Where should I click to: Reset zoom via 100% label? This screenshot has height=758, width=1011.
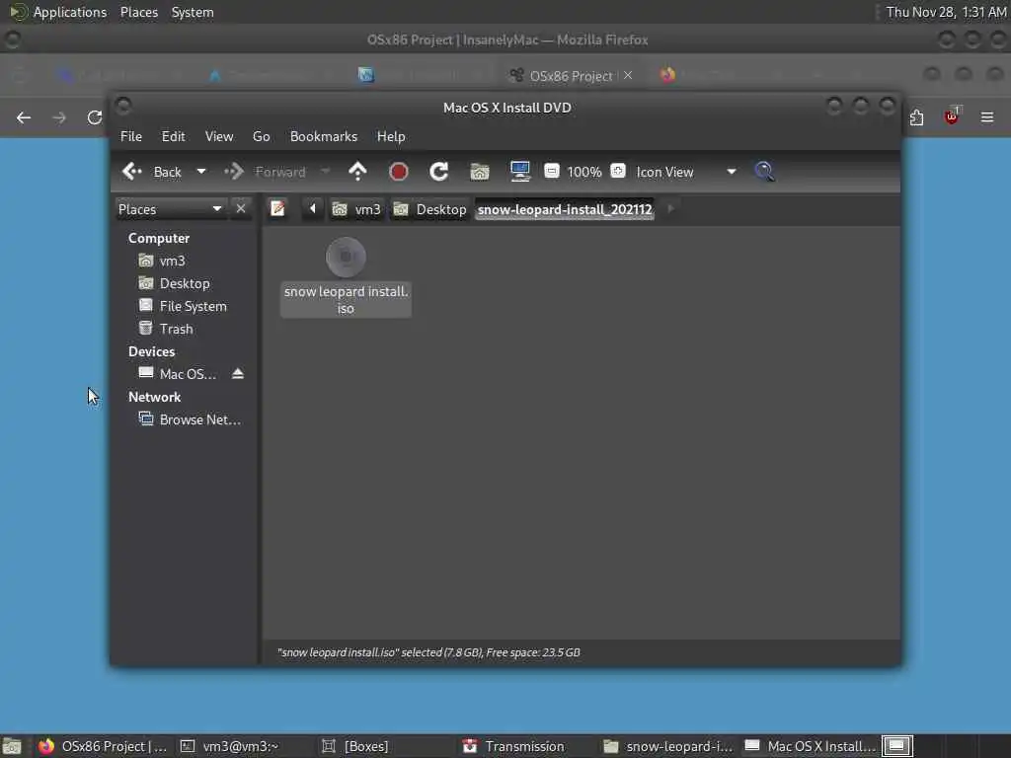coord(584,172)
